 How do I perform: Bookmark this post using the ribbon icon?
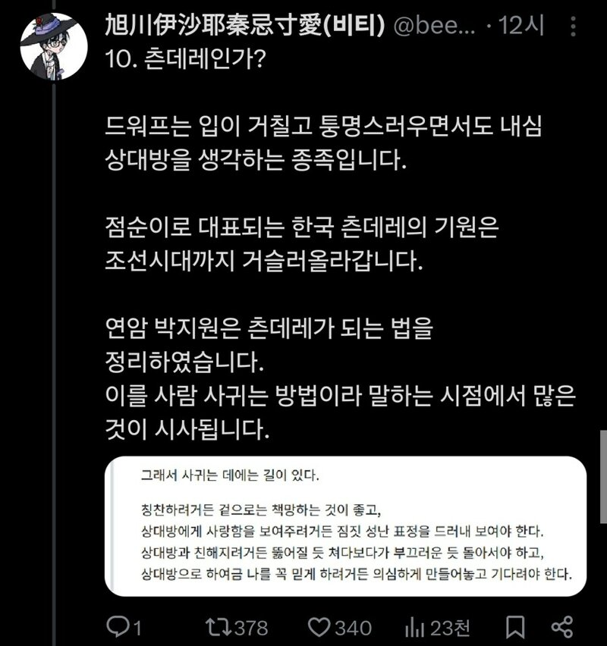click(x=515, y=627)
